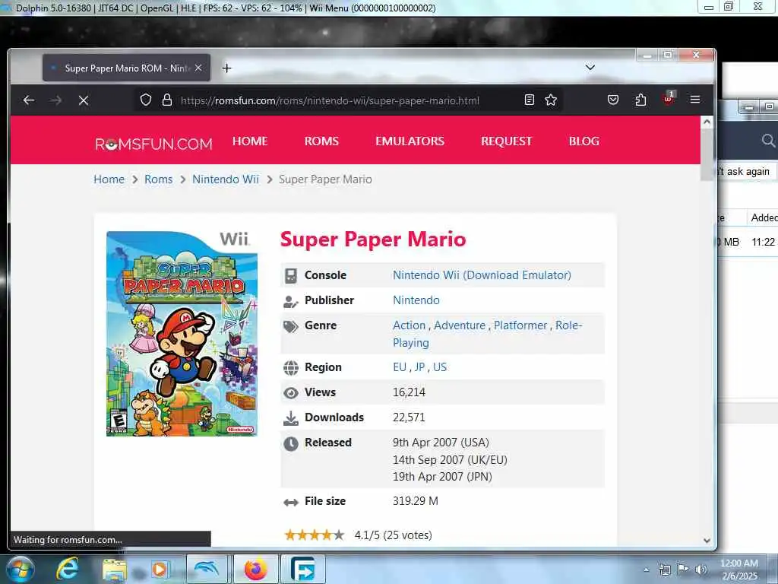Switch to Dolphin emulator on taskbar

[x=207, y=569]
